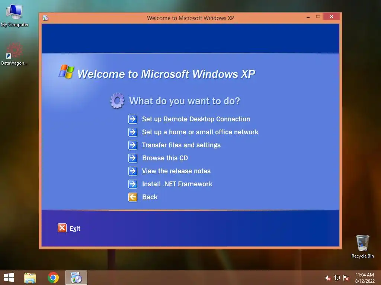
Task: Click the Exit text label
Action: click(75, 228)
